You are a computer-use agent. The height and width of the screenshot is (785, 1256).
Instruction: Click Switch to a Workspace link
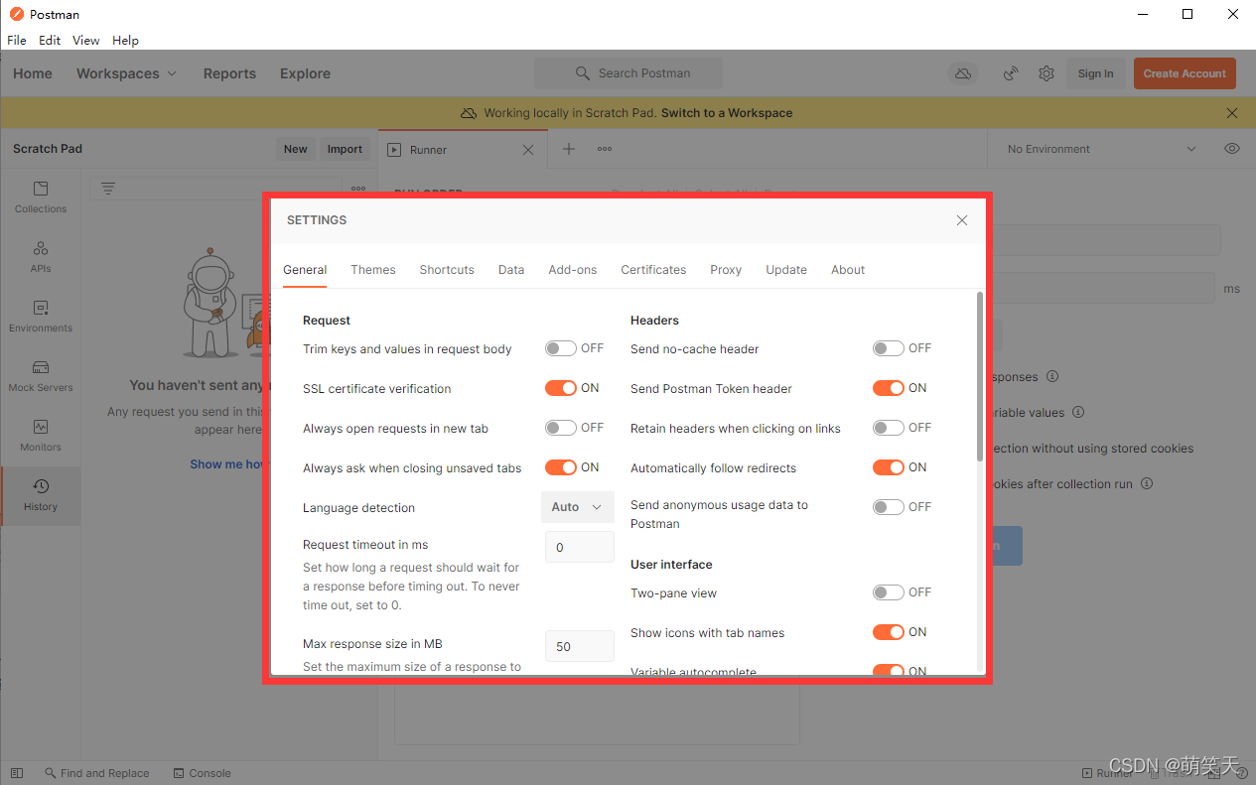pyautogui.click(x=727, y=113)
